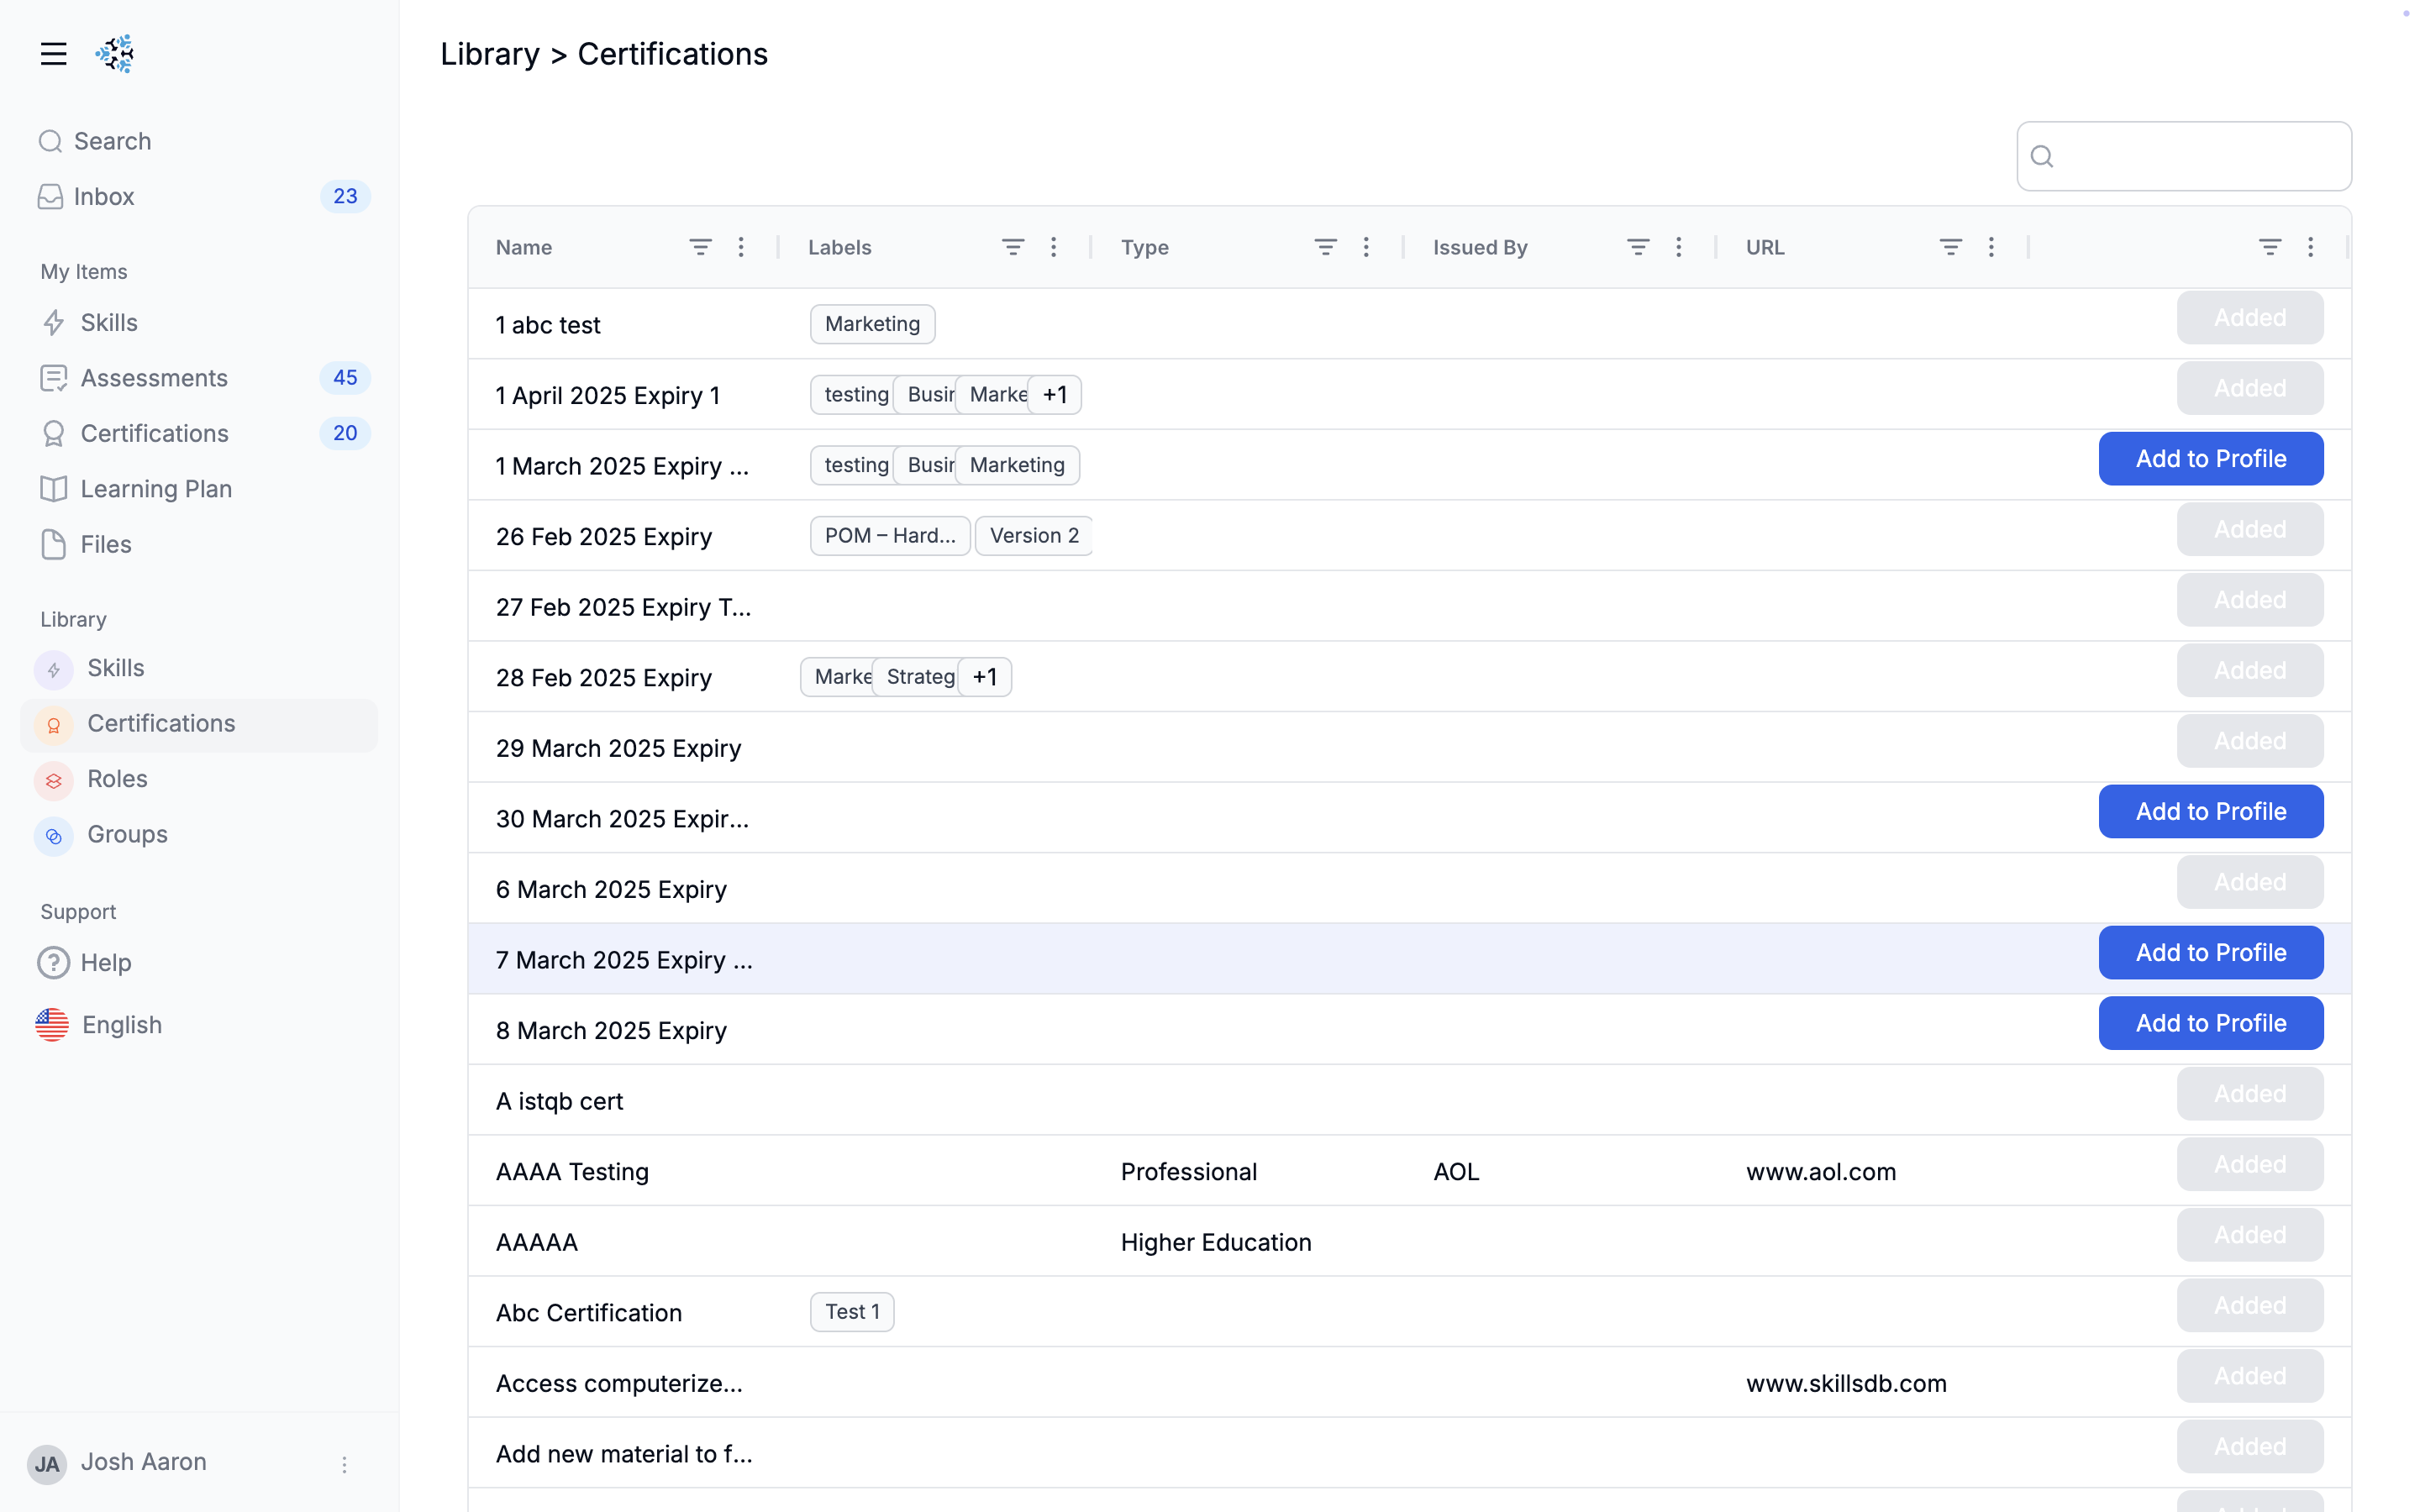
Task: Add 1 March 2025 Expiry to profile
Action: (2211, 459)
